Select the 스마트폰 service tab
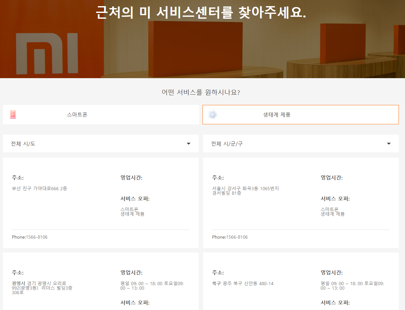Image resolution: width=405 pixels, height=310 pixels. coord(101,115)
